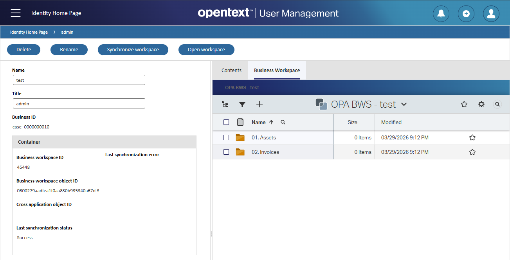Viewport: 510px width, 260px height.
Task: Toggle the select all checkbox
Action: tap(226, 122)
